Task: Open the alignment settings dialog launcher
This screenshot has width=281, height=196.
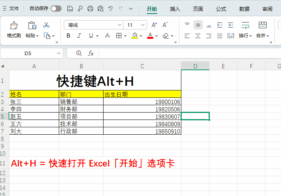Action: click(270, 42)
